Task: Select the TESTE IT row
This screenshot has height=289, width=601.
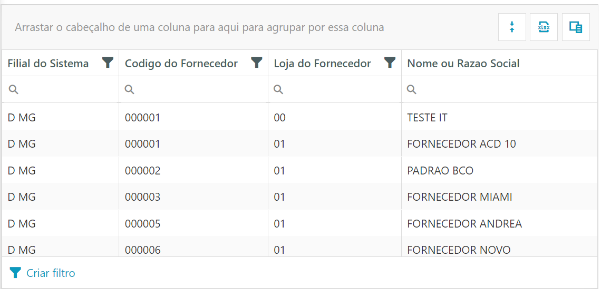Action: click(427, 118)
